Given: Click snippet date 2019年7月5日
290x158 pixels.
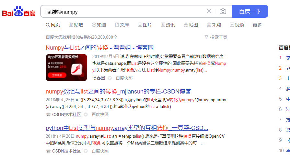Looking at the screenshot, I should (106, 56).
